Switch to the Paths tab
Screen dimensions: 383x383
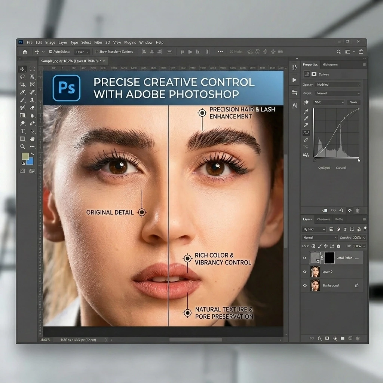tap(339, 219)
